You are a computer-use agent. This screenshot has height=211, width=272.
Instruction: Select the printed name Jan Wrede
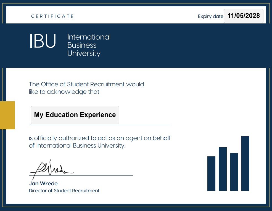[43, 183]
